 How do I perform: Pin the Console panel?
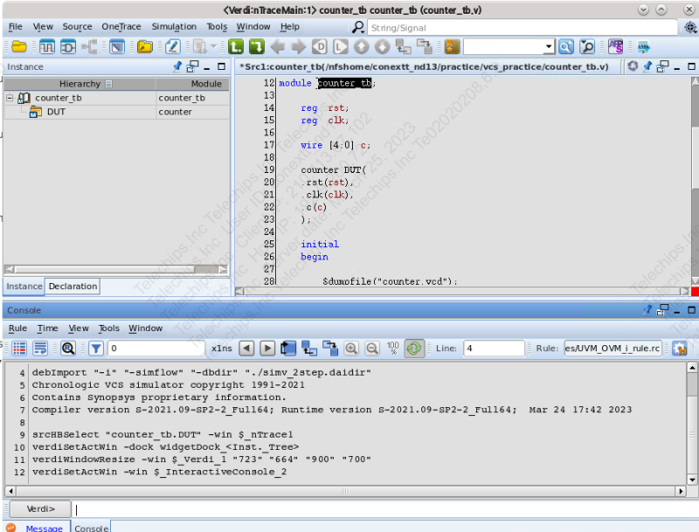(x=647, y=310)
